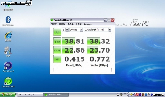Click the battery tray icon

(x=152, y=94)
